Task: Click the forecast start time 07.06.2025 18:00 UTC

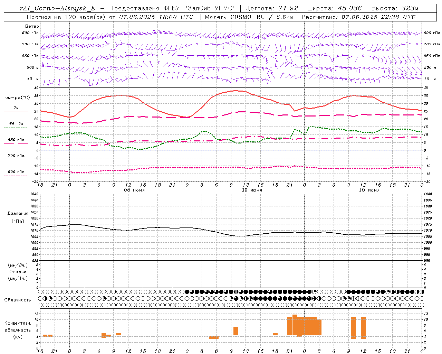Action: tap(156, 17)
